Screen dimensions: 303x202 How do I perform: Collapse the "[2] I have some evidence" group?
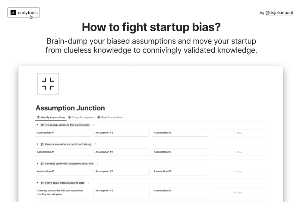[37, 144]
